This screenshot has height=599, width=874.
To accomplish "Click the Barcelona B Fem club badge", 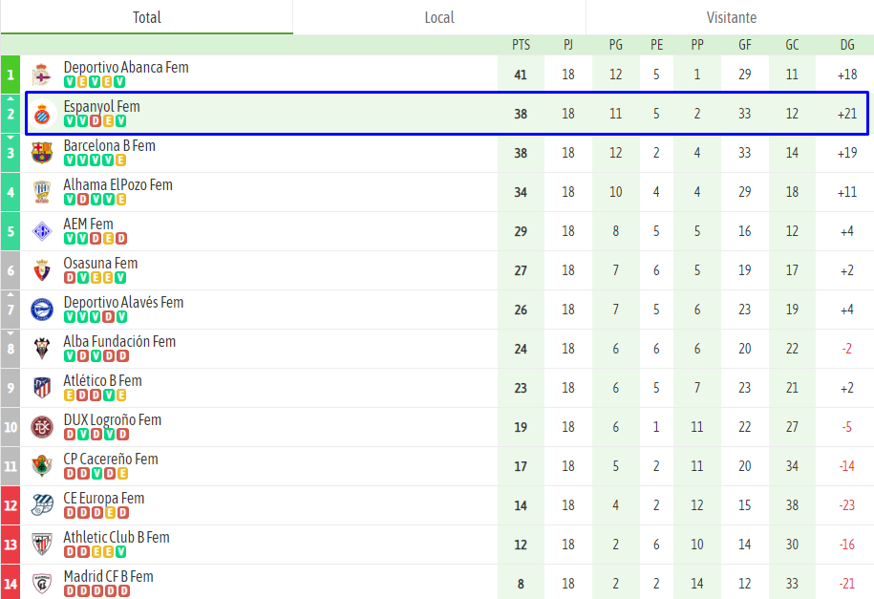I will pos(41,153).
